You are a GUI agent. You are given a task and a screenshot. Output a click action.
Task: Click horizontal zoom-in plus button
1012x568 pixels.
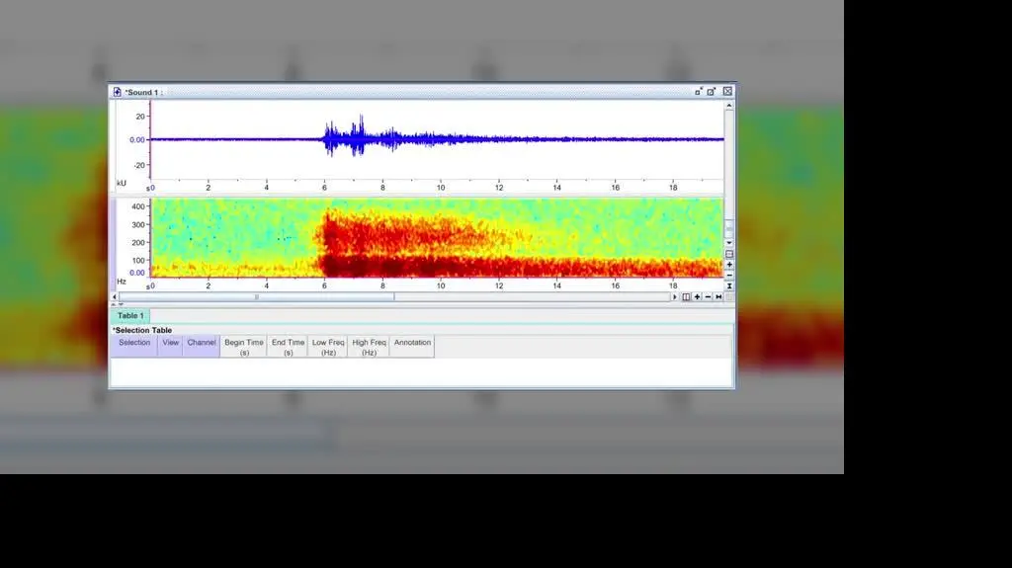click(x=697, y=296)
